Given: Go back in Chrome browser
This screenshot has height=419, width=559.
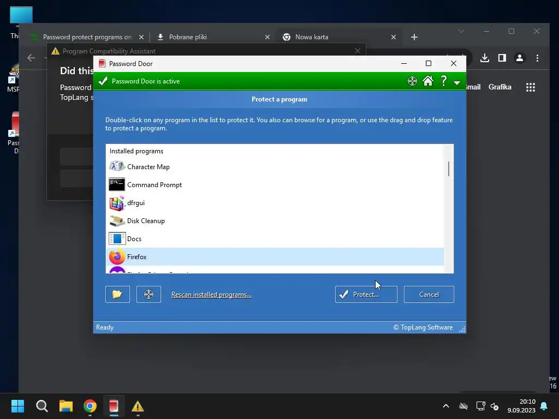Looking at the screenshot, I should point(31,58).
